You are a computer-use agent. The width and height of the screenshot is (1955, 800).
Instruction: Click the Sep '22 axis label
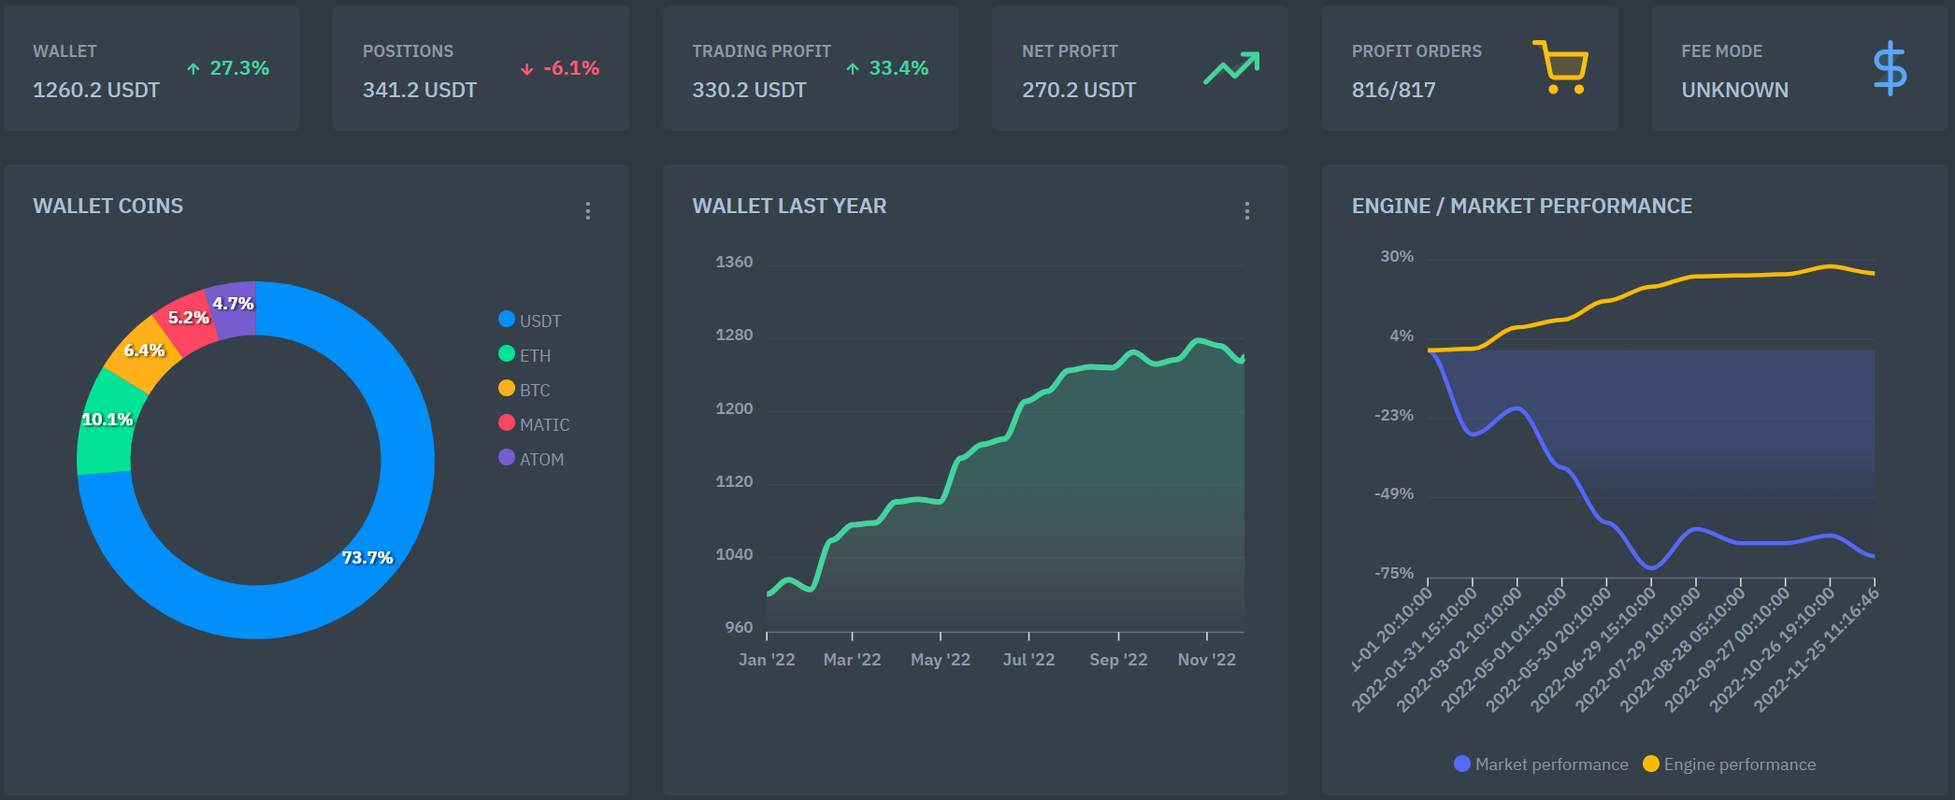pyautogui.click(x=1118, y=660)
